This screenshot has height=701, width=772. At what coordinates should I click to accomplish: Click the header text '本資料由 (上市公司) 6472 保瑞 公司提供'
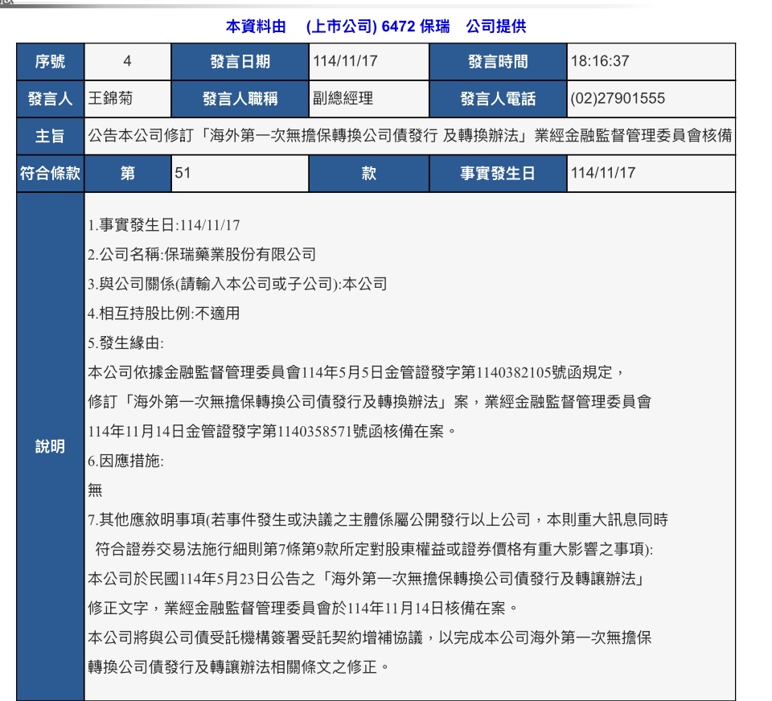click(376, 26)
